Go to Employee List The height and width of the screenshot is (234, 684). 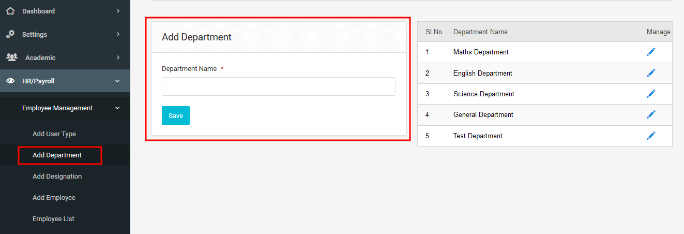(x=53, y=218)
